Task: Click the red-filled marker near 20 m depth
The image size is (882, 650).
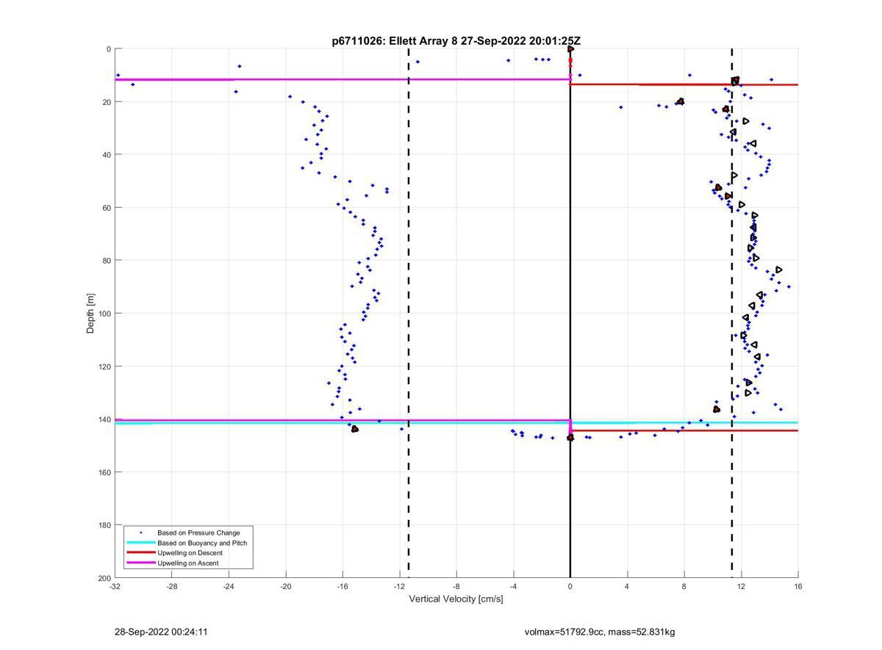Action: pos(681,101)
